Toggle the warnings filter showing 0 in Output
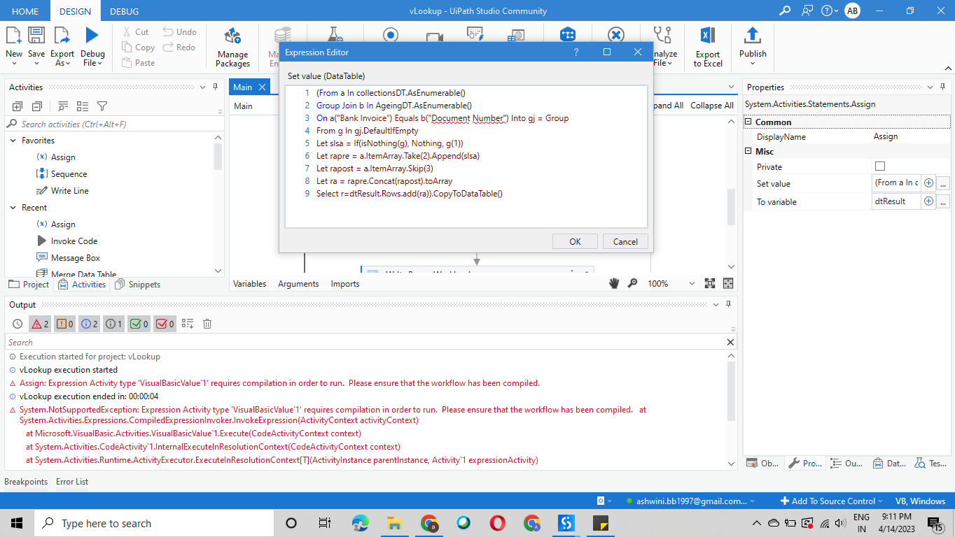This screenshot has height=537, width=955. (x=65, y=324)
